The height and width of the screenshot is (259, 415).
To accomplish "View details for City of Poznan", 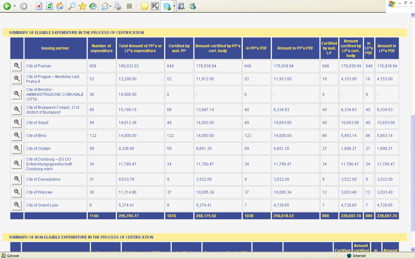I will [x=17, y=66].
